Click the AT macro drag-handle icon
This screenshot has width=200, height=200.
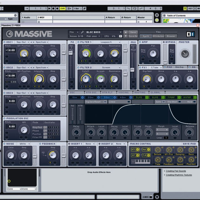tap(138, 155)
